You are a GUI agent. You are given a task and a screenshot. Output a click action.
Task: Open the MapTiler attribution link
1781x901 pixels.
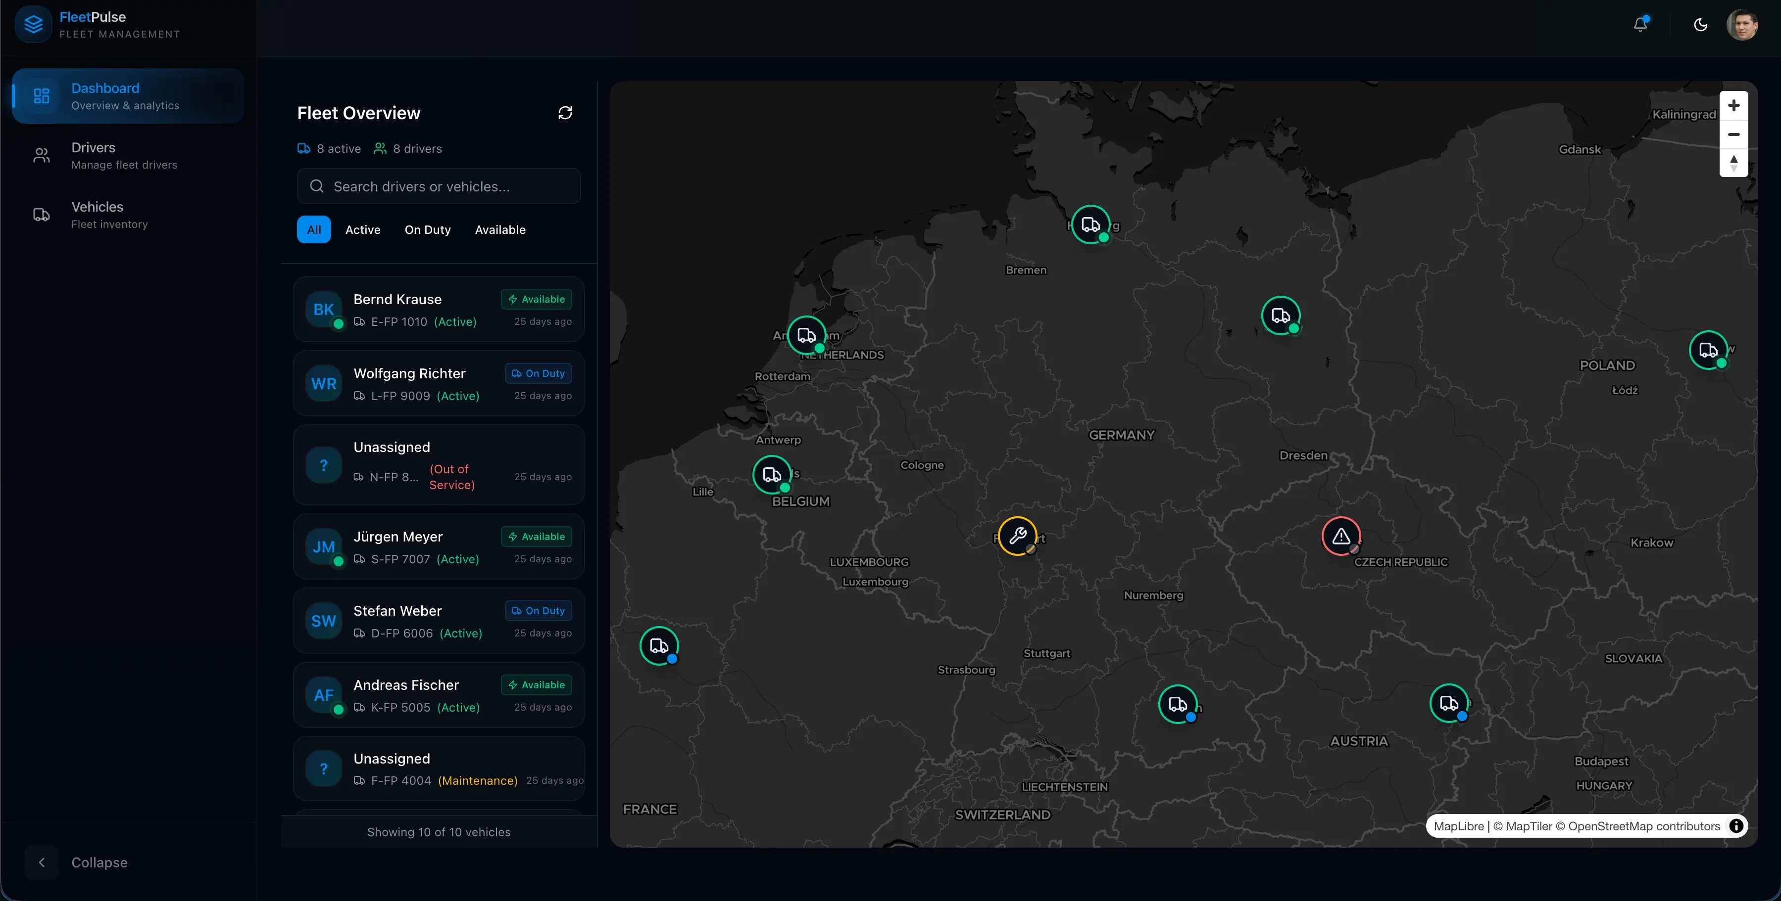(x=1528, y=826)
